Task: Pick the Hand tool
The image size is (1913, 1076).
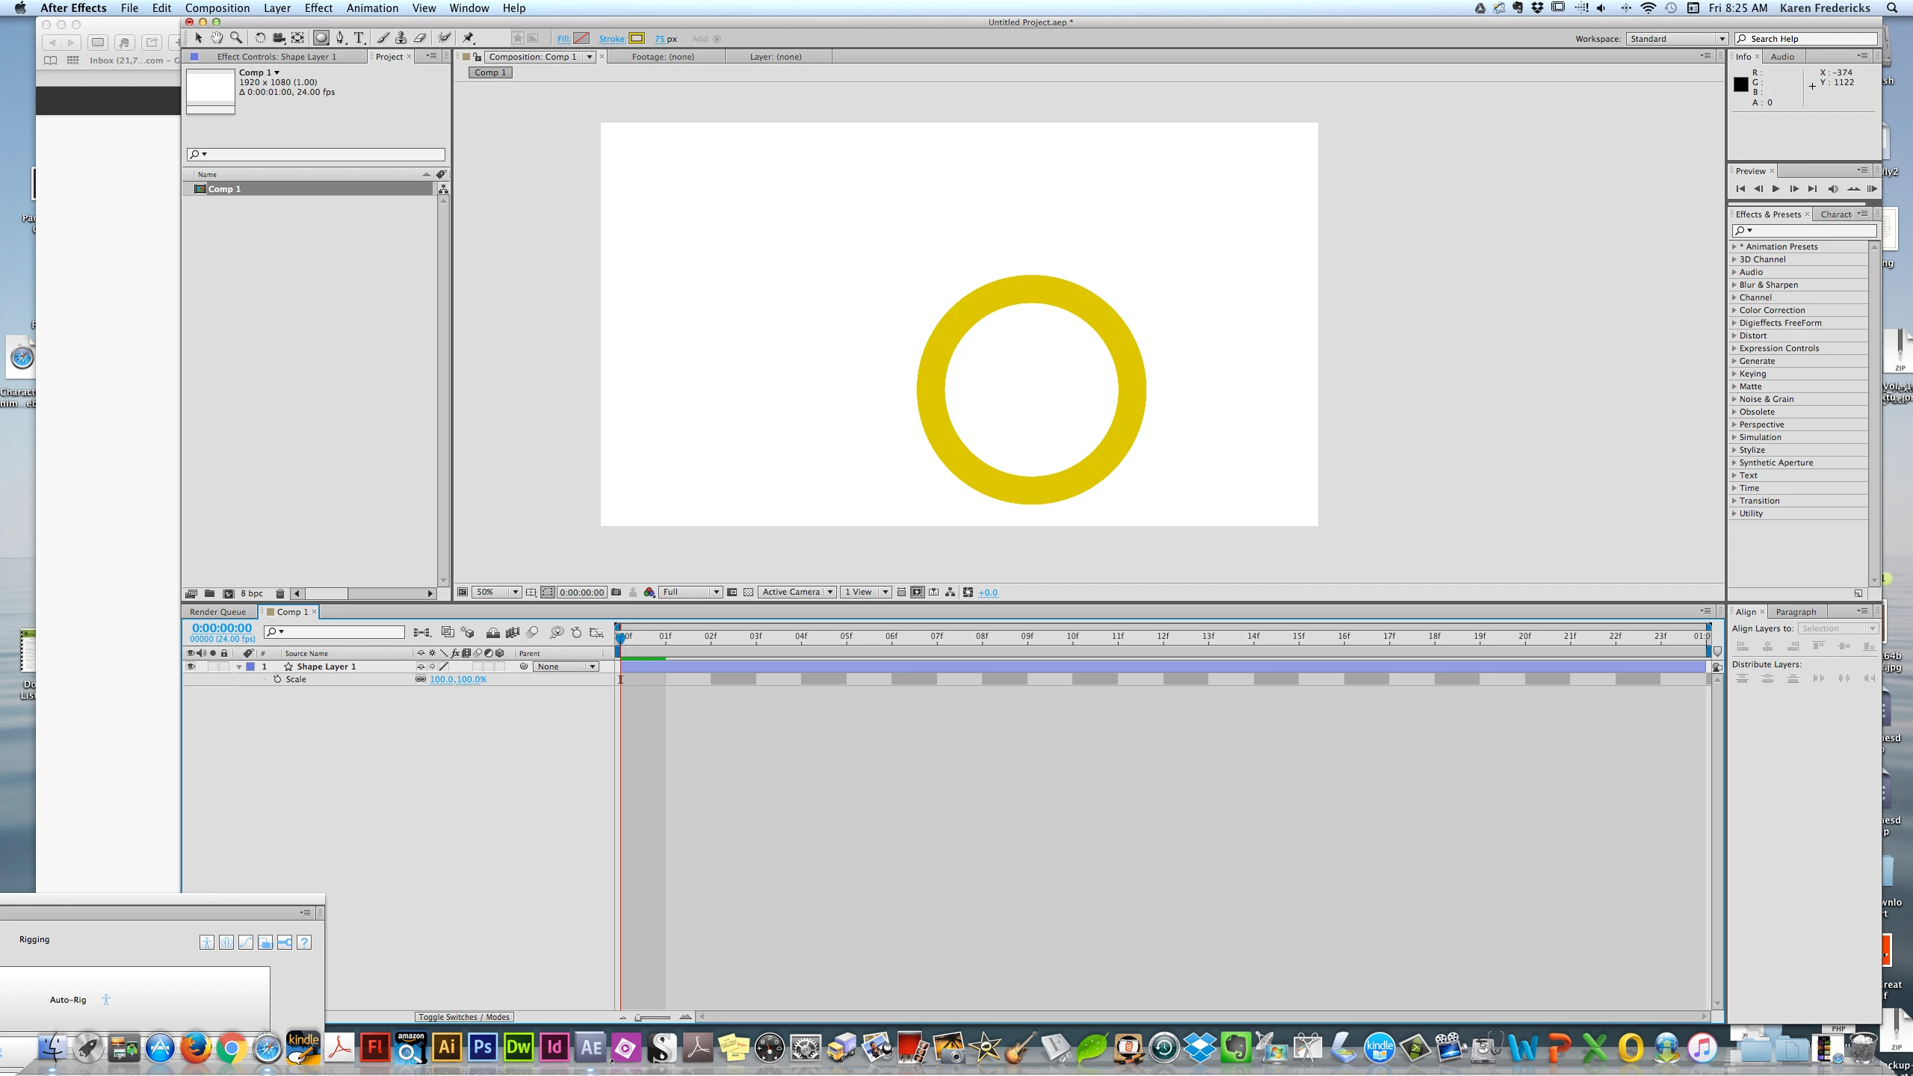Action: tap(217, 38)
